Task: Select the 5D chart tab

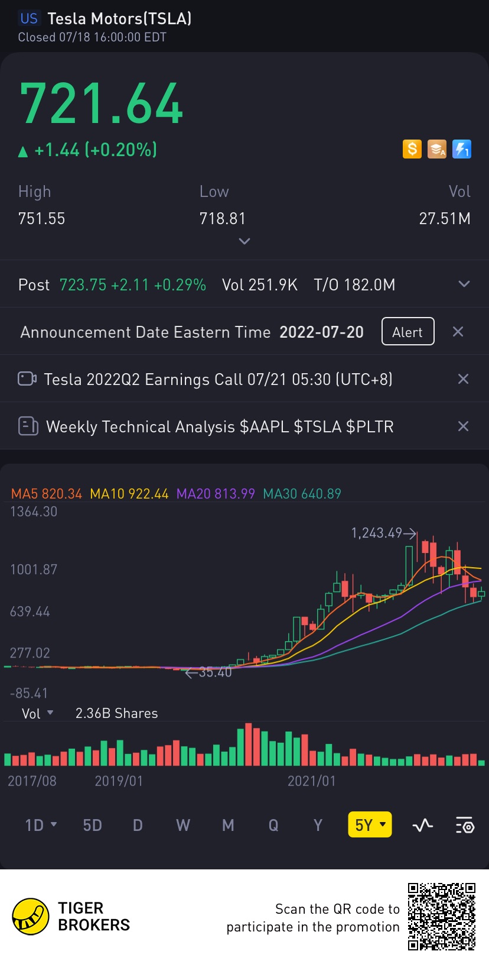Action: (92, 825)
